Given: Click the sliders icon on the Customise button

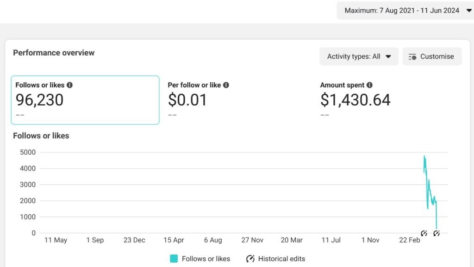Looking at the screenshot, I should (412, 56).
